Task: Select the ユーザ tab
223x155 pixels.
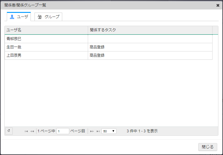Action: point(19,17)
